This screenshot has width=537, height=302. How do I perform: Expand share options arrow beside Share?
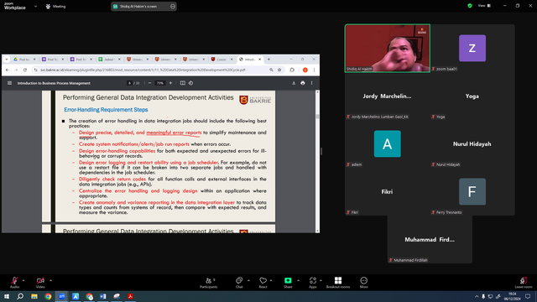(x=299, y=280)
